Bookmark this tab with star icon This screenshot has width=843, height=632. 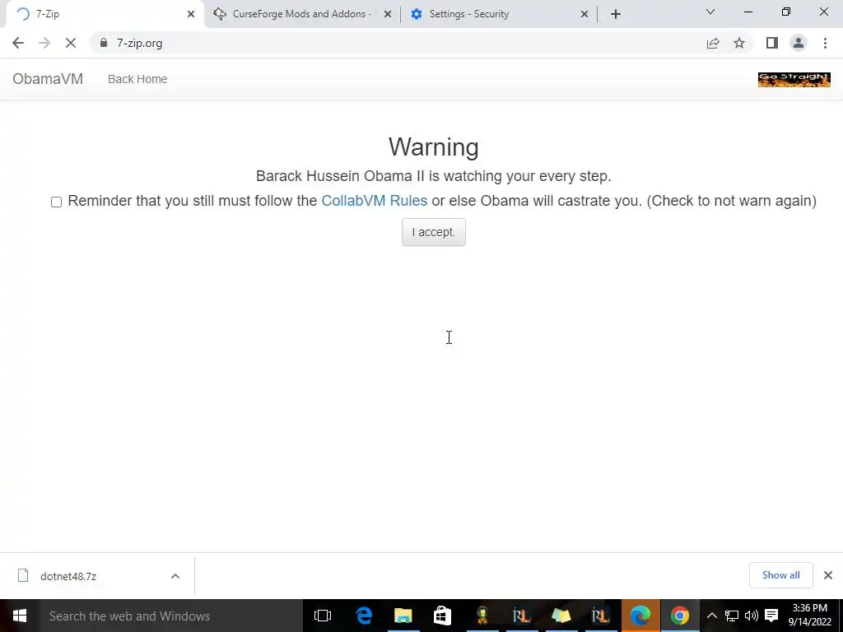739,43
